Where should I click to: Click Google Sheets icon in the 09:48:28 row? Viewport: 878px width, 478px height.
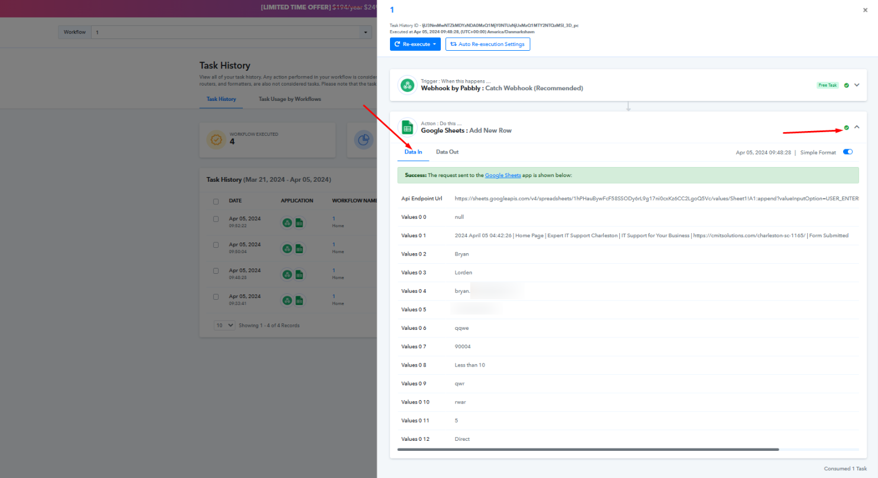pos(300,274)
